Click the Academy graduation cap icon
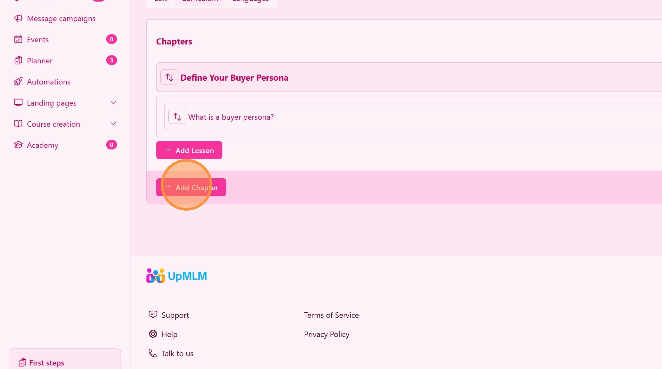 (18, 145)
